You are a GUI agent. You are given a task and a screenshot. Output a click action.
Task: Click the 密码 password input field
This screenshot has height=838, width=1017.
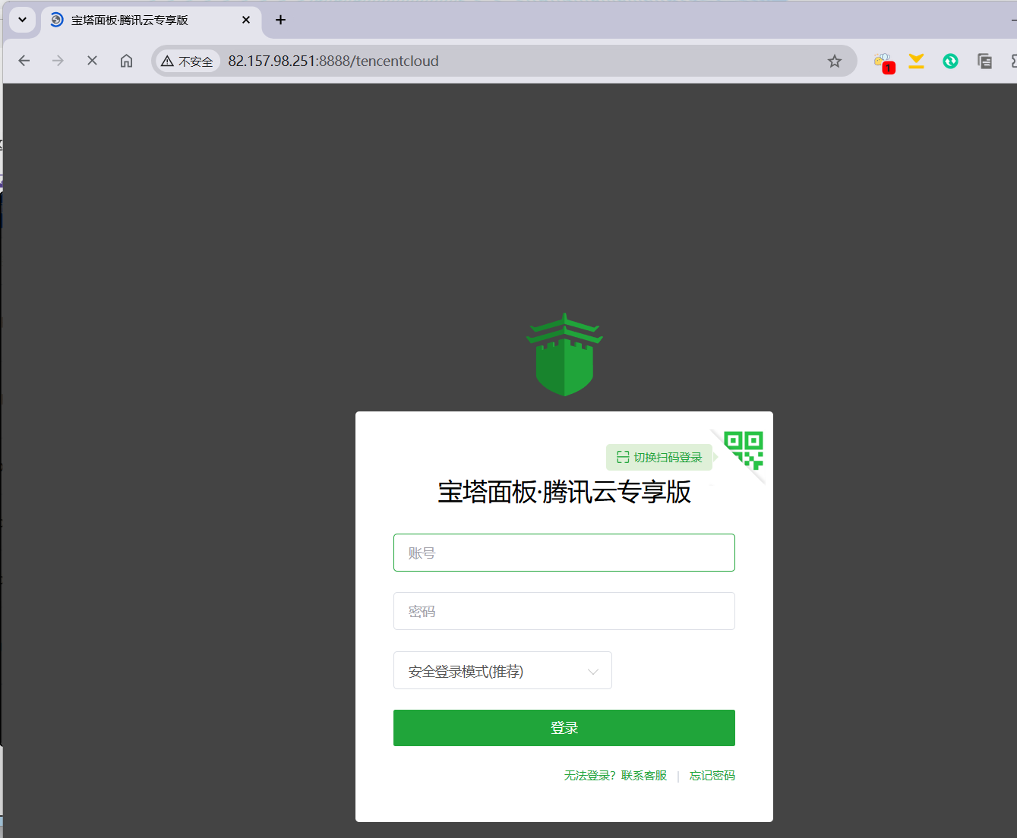(564, 611)
